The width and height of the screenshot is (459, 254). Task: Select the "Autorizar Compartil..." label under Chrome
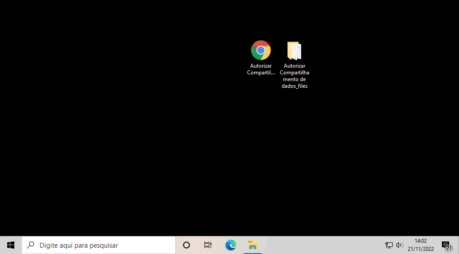(x=261, y=69)
